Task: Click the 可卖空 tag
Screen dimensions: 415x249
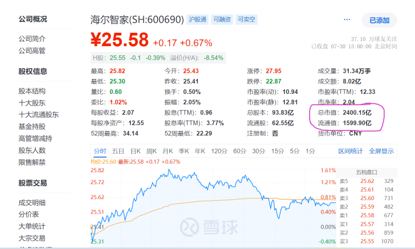Action: [246, 19]
